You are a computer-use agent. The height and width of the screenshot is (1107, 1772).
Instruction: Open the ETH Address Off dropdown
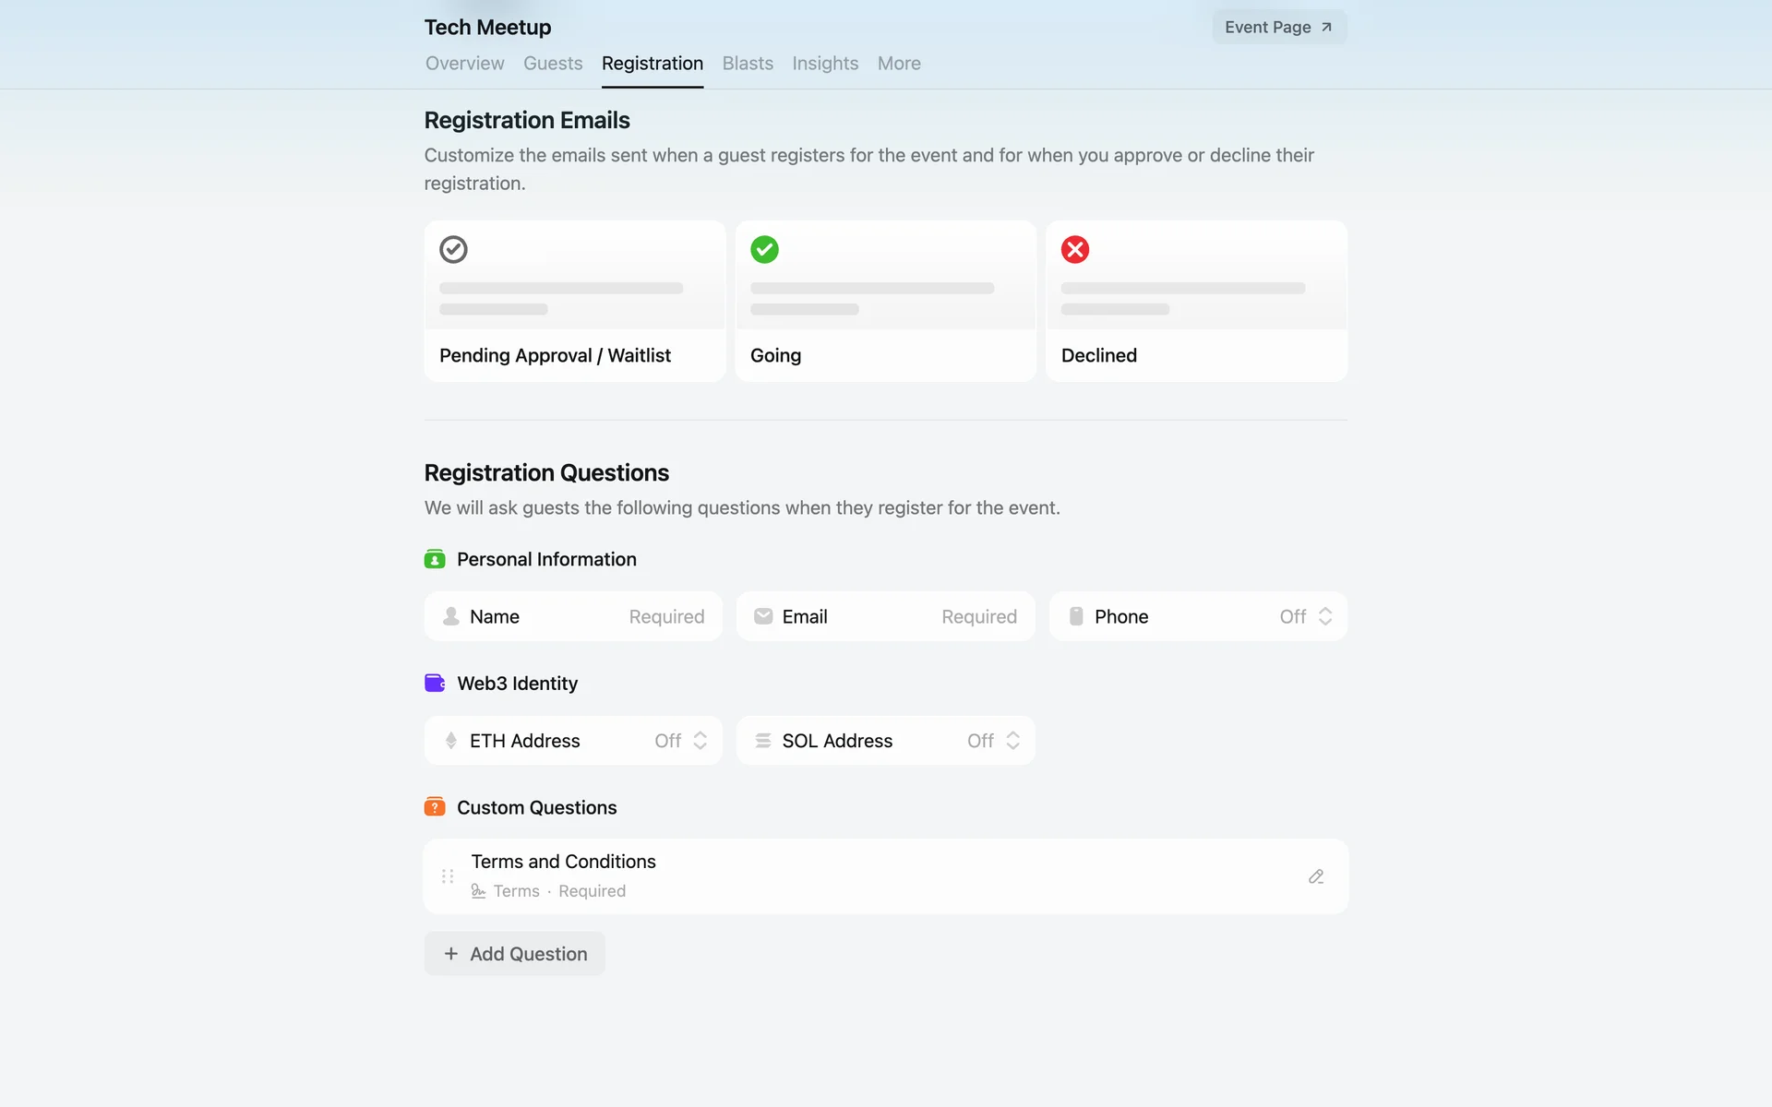680,741
